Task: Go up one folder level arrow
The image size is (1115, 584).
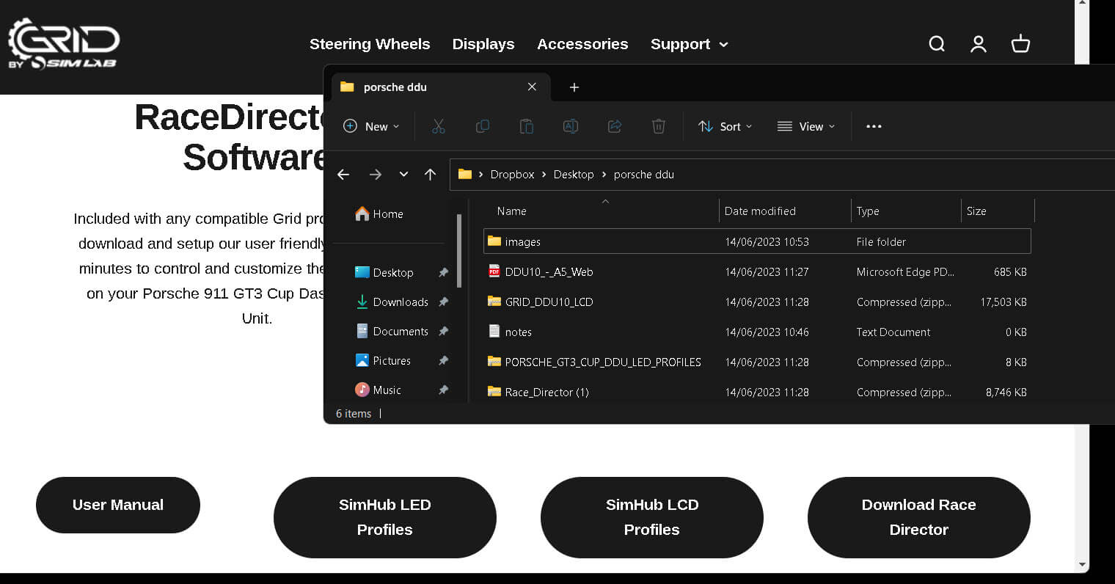Action: tap(430, 175)
